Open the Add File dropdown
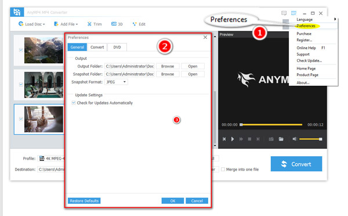This screenshot has width=348, height=216. [x=66, y=24]
